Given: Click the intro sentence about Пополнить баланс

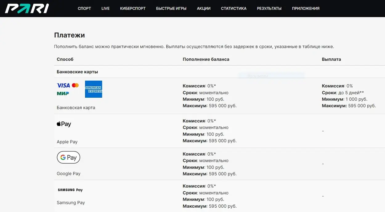Looking at the screenshot, I should [x=194, y=47].
